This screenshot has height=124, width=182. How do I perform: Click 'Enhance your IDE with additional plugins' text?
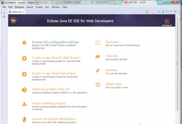tap(54, 122)
